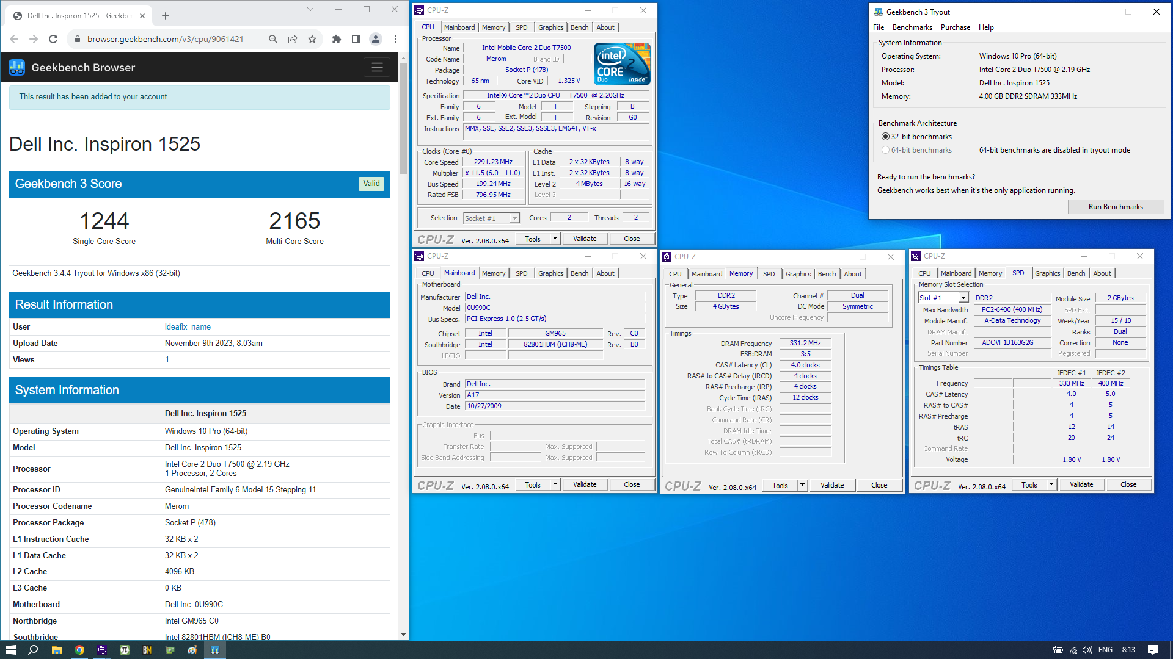Open the Geekbench Browser hamburger menu
The width and height of the screenshot is (1173, 659).
377,67
